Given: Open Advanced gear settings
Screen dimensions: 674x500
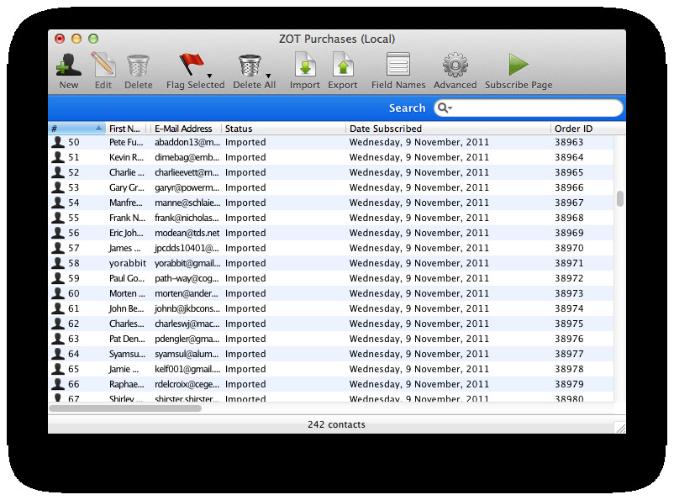Looking at the screenshot, I should [455, 65].
